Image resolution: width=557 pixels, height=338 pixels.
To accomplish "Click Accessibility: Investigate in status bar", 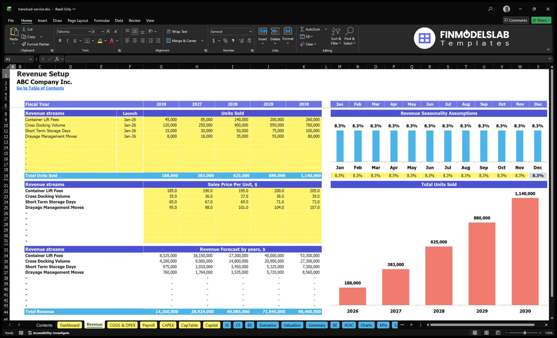I will click(48, 333).
